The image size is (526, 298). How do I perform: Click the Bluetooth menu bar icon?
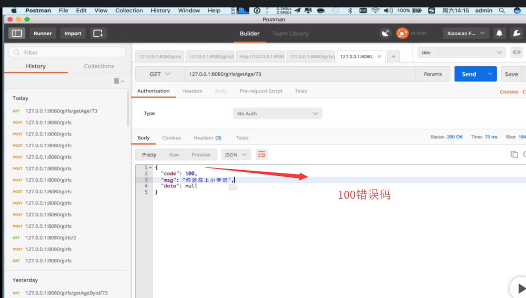point(350,10)
